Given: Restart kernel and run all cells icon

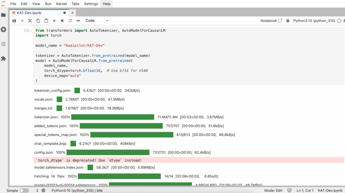Looking at the screenshot, I should pos(78,21).
